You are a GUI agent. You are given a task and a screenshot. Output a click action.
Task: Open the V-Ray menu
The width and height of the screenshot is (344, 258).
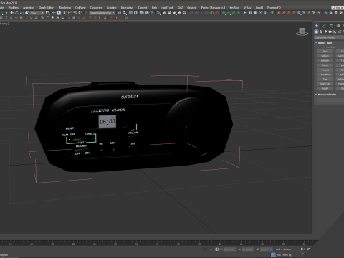coord(247,8)
